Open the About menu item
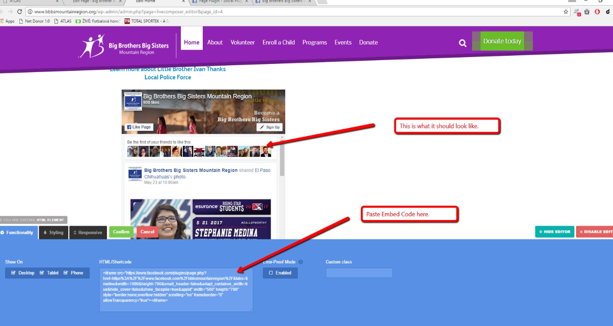The image size is (613, 326). [x=215, y=42]
